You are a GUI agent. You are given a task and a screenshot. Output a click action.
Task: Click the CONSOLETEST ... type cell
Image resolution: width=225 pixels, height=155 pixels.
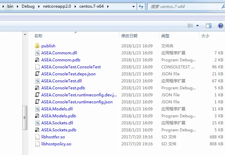178,67
